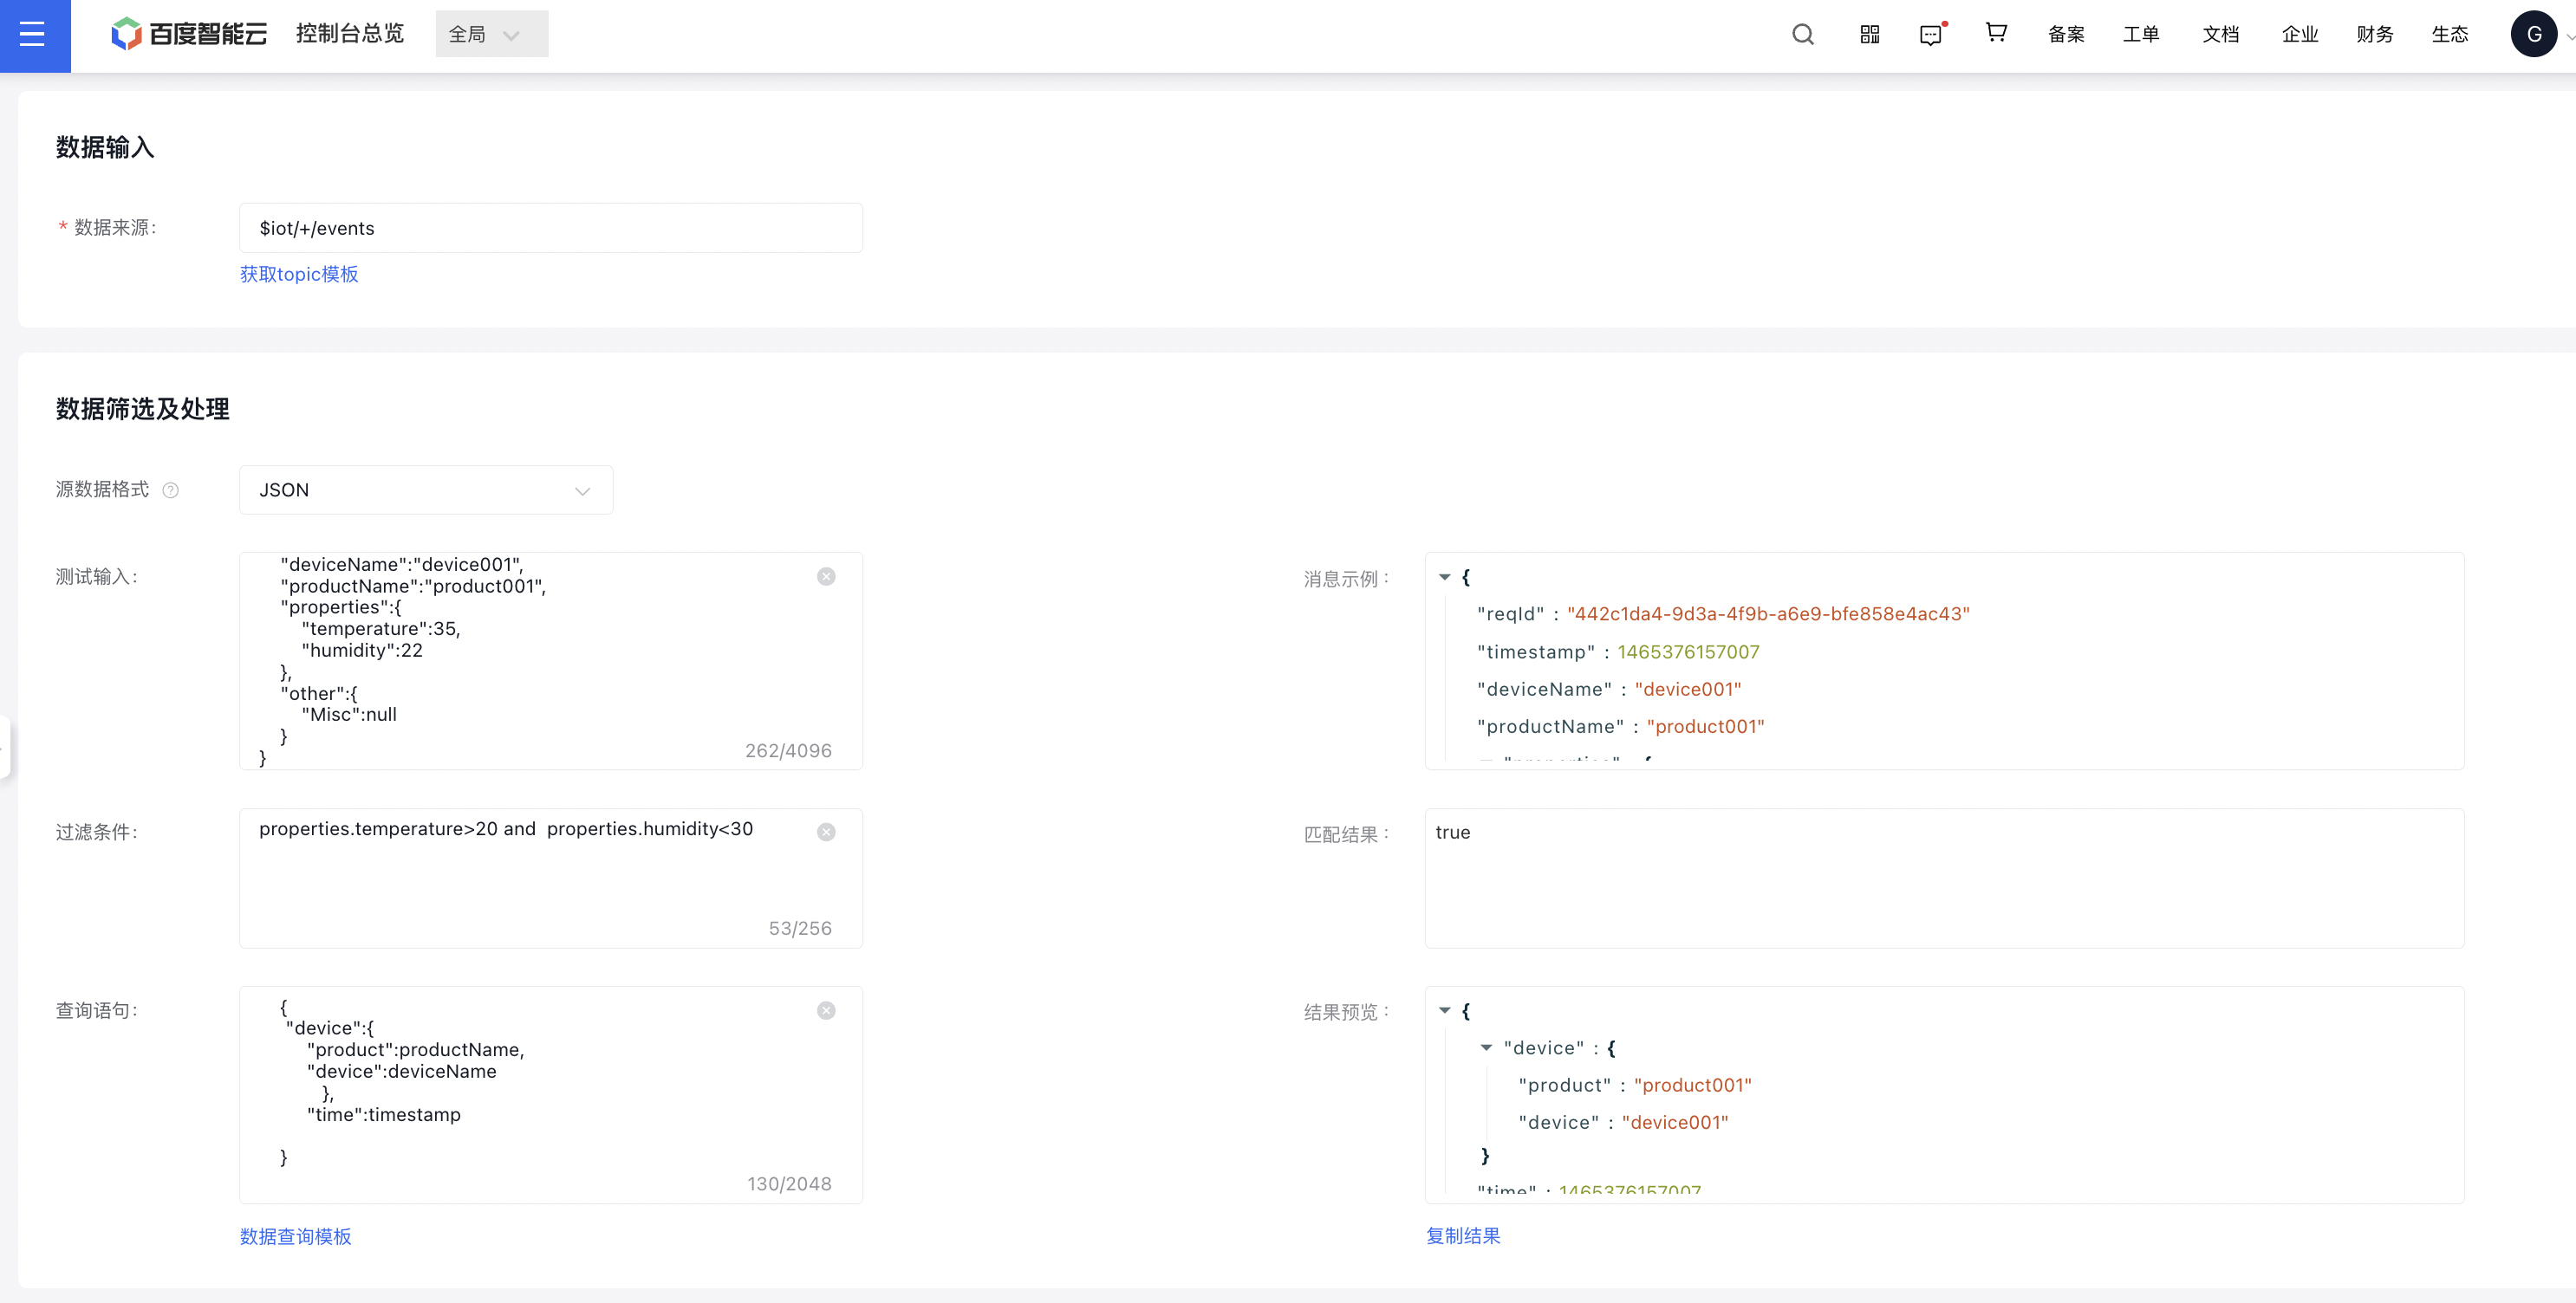Open the search icon in header
Screen dimensions: 2576x1303
pos(1803,35)
